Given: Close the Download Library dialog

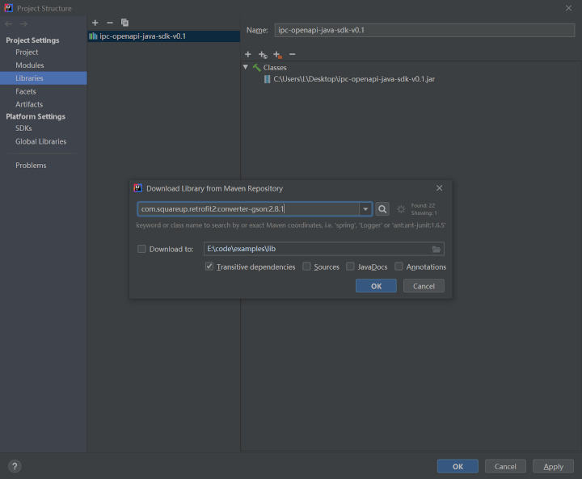Looking at the screenshot, I should 439,188.
